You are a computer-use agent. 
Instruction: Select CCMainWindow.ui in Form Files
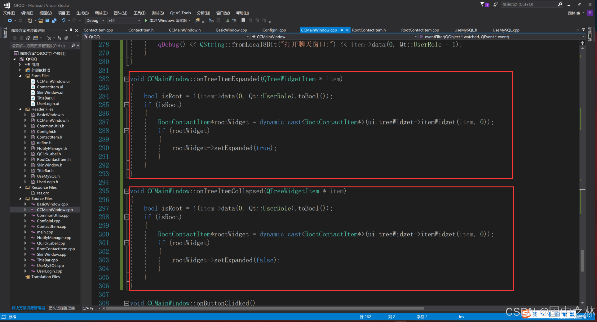coord(53,81)
